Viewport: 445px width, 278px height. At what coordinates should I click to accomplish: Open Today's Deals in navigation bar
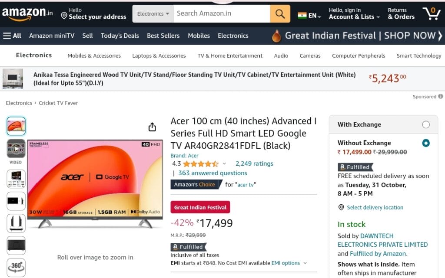[120, 36]
